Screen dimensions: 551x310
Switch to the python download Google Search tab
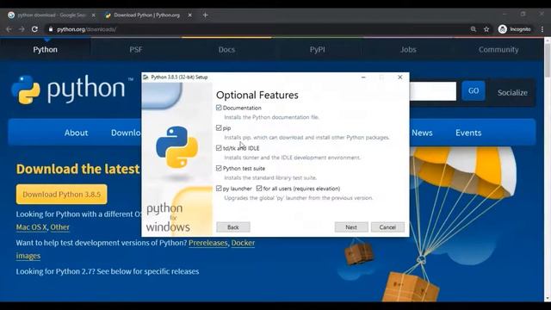52,15
